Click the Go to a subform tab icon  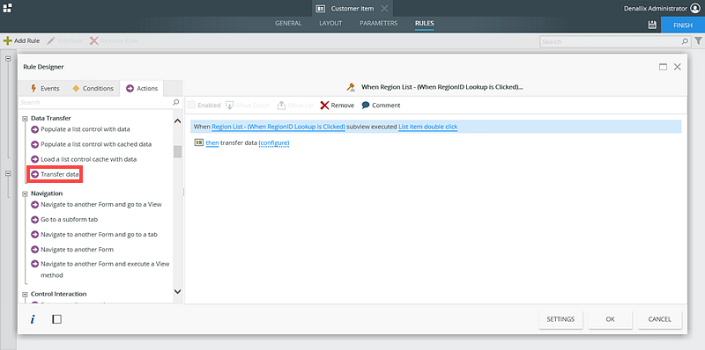(34, 220)
